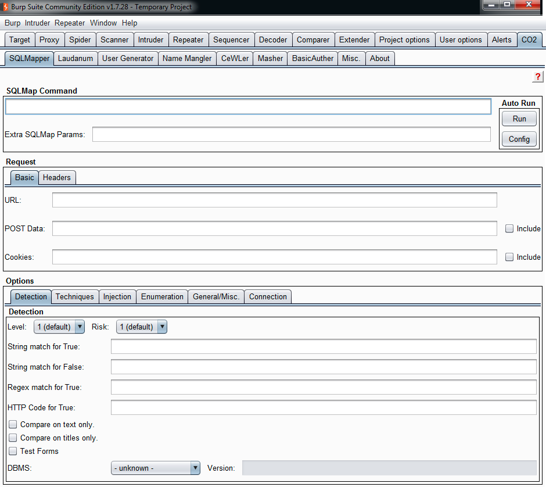Open the User Generator sub-tab
The image size is (546, 487).
(128, 59)
